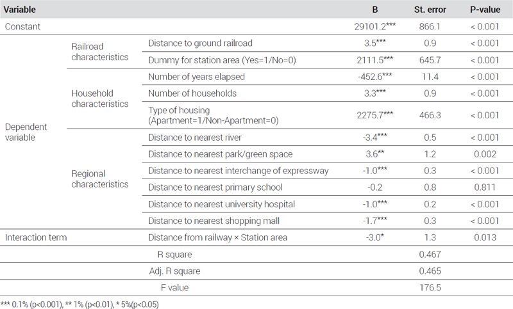Click the 'Variable' column header
The image size is (513, 309).
coord(20,10)
